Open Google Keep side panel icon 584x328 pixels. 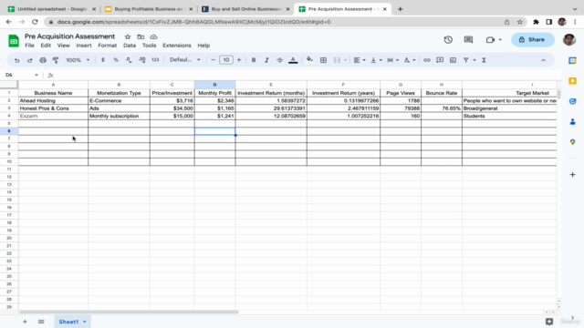[572, 81]
